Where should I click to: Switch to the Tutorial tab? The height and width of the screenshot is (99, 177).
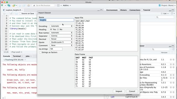coord(147,10)
